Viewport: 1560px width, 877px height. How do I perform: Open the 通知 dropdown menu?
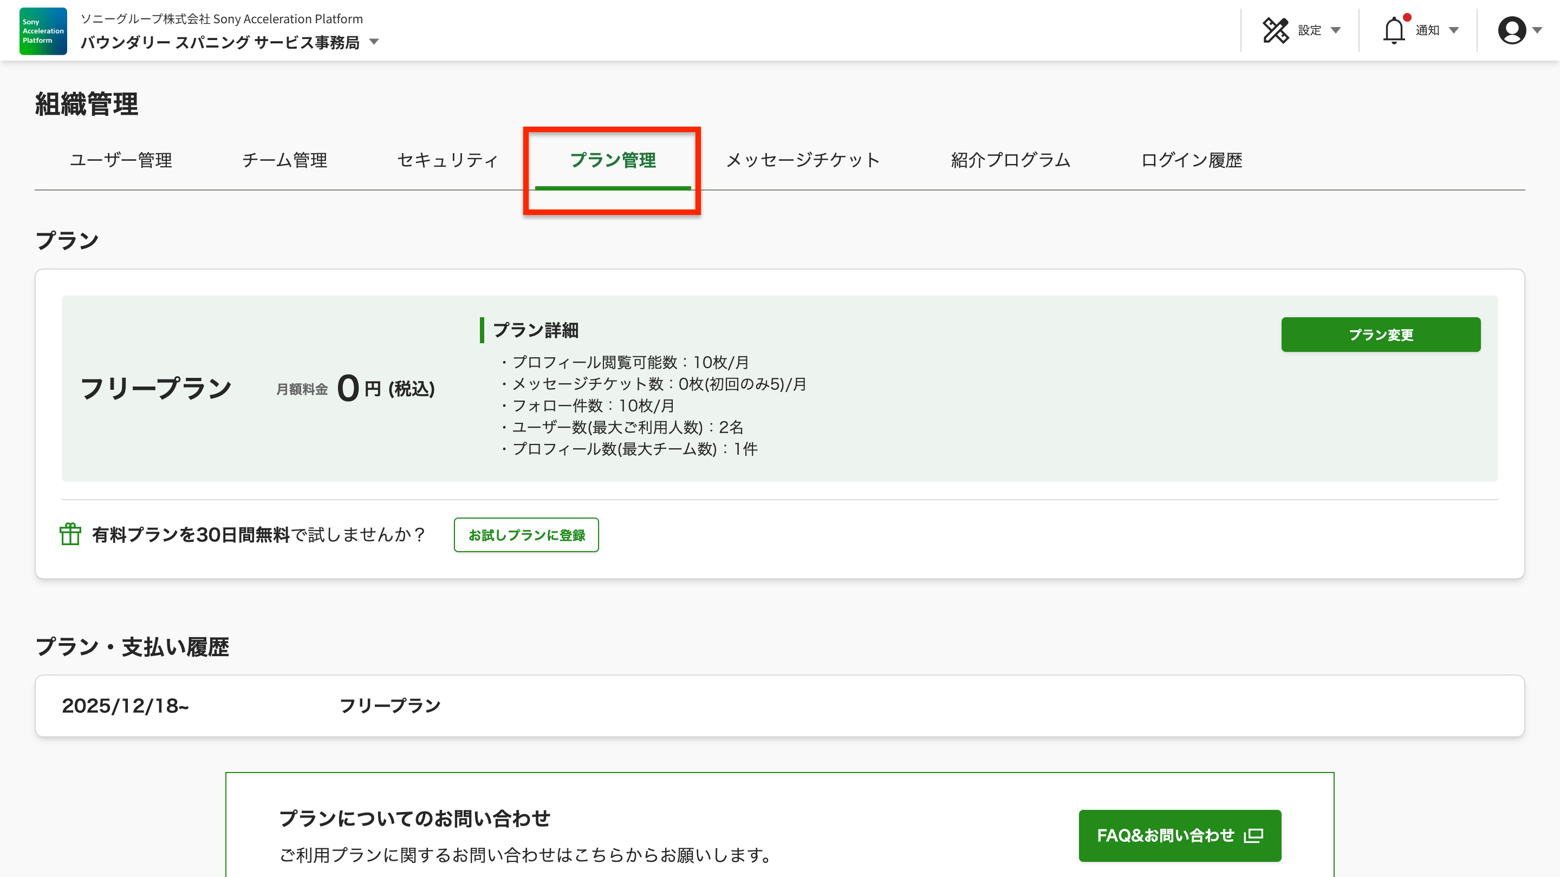(1453, 30)
